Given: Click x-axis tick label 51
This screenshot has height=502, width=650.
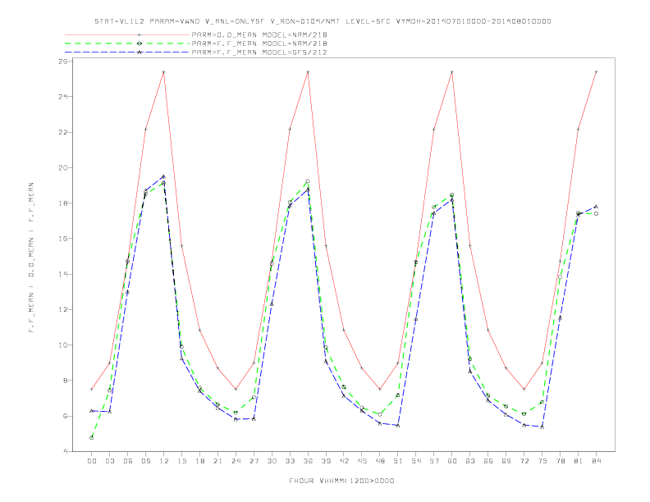Looking at the screenshot, I should tap(398, 461).
